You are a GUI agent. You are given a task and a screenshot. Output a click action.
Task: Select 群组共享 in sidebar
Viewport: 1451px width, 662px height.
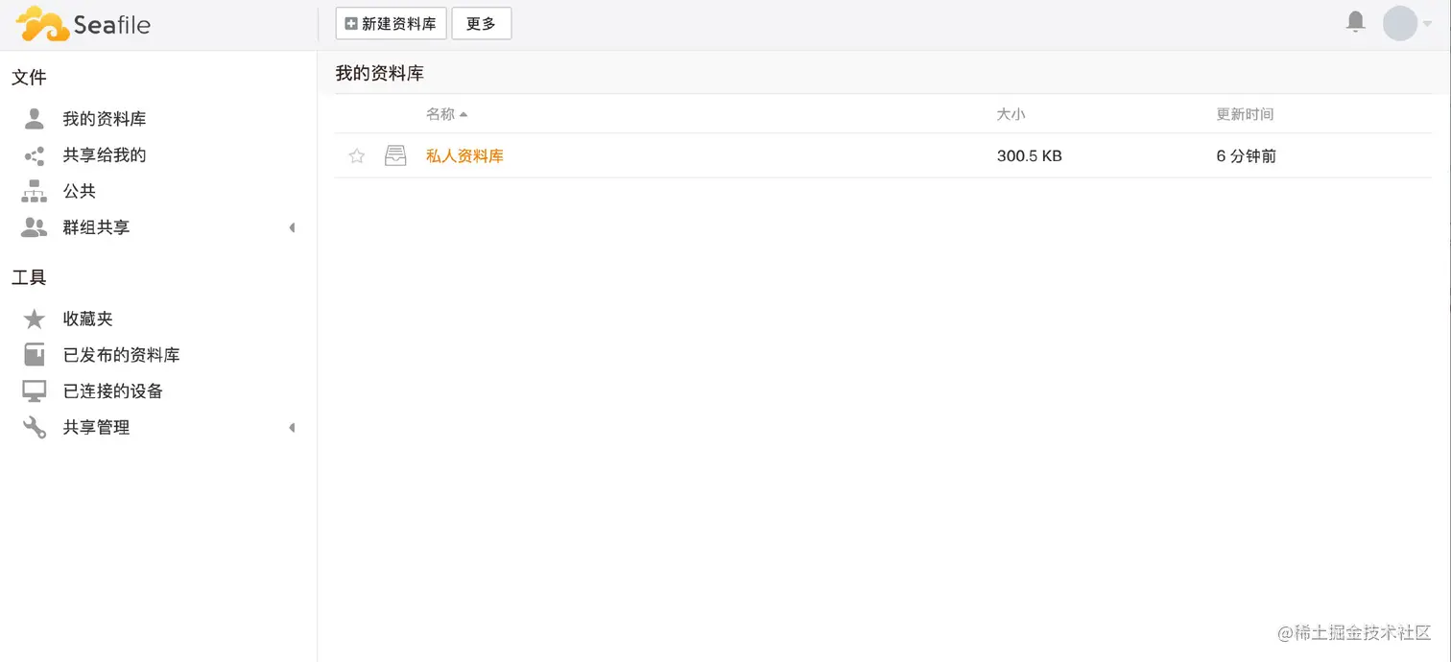pyautogui.click(x=96, y=228)
